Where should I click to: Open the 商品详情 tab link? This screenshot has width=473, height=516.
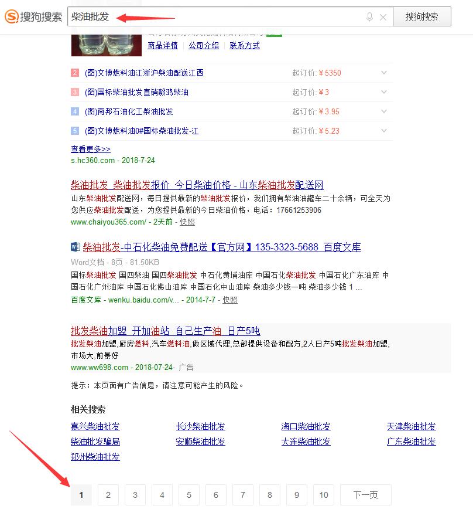click(x=163, y=45)
